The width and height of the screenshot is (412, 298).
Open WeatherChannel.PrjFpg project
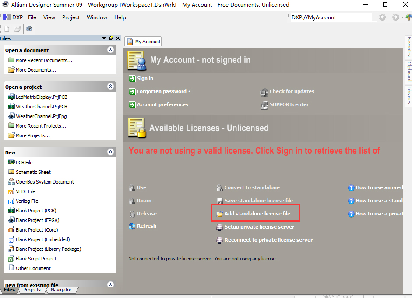tap(41, 116)
